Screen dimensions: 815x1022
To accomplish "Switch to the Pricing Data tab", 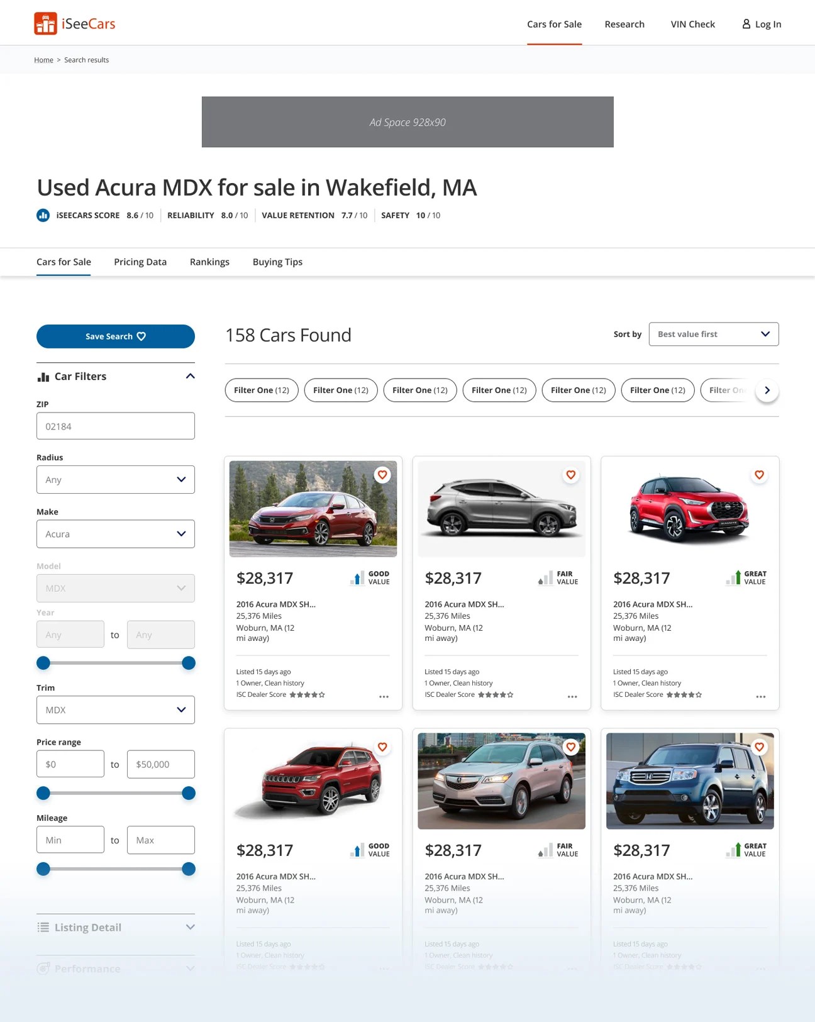I will pyautogui.click(x=140, y=262).
